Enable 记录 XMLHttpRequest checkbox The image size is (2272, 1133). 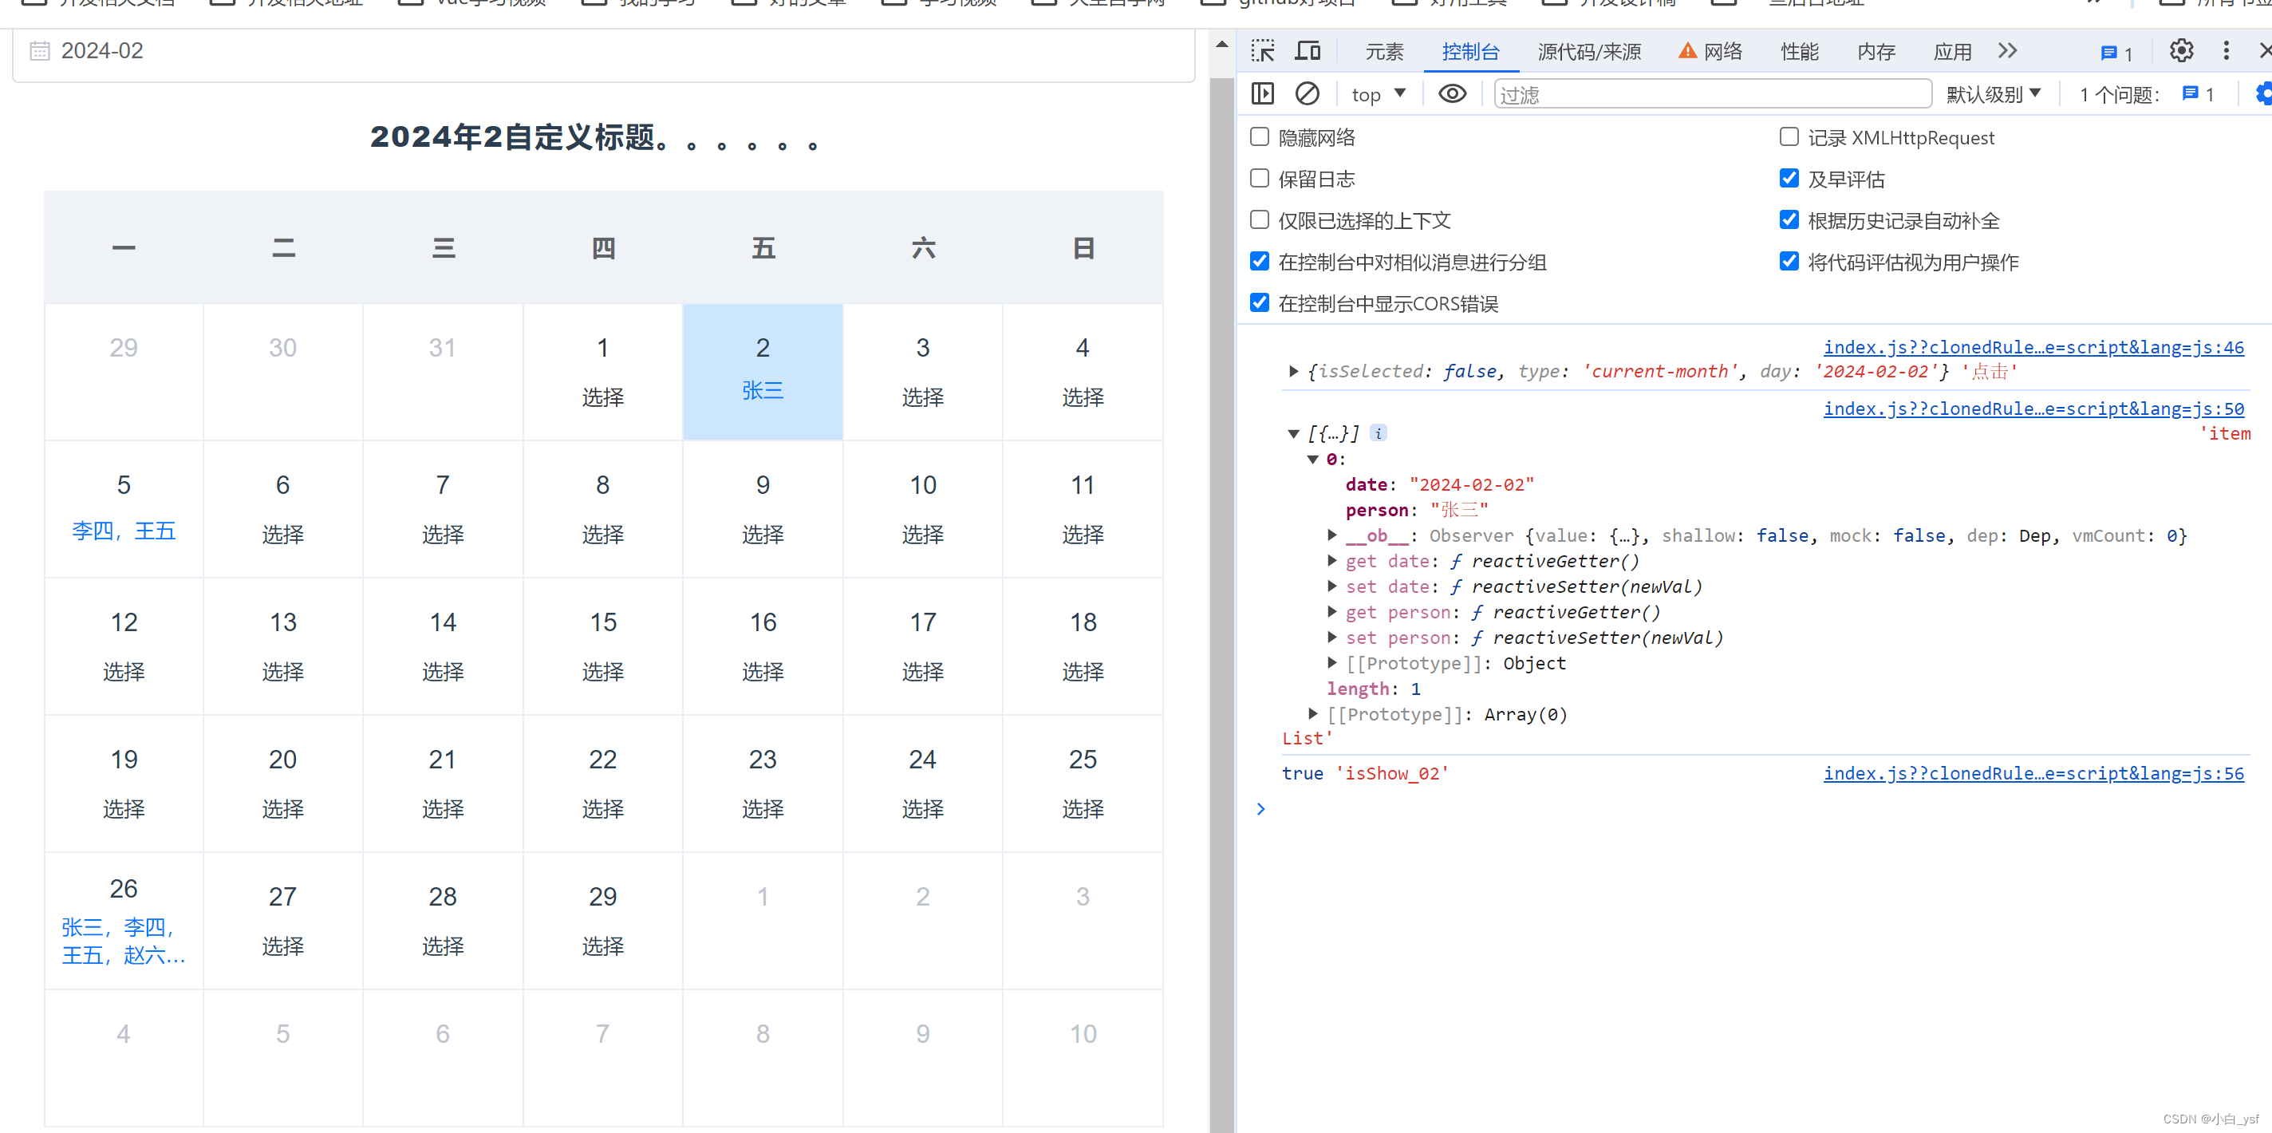point(1789,136)
